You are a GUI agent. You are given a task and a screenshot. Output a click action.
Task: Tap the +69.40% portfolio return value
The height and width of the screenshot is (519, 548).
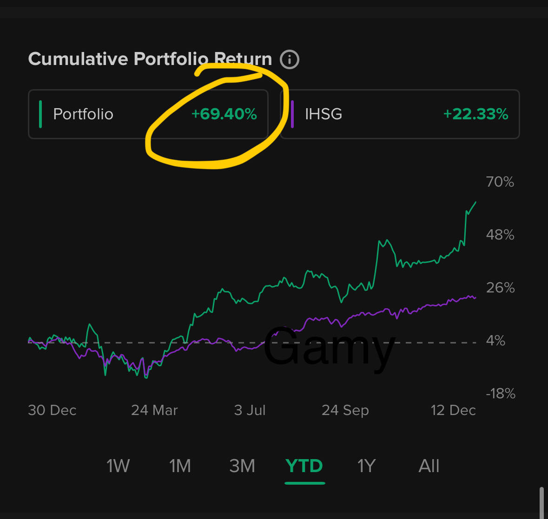coord(224,114)
